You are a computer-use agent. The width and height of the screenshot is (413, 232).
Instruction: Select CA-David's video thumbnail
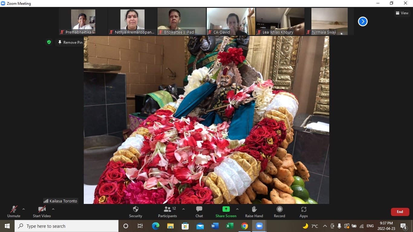coord(231,21)
